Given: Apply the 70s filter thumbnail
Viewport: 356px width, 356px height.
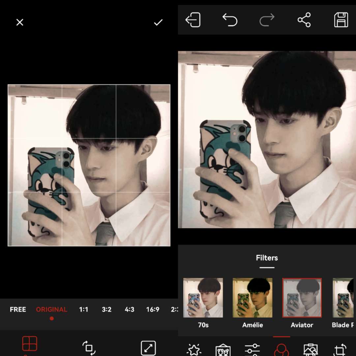Looking at the screenshot, I should coord(203,298).
